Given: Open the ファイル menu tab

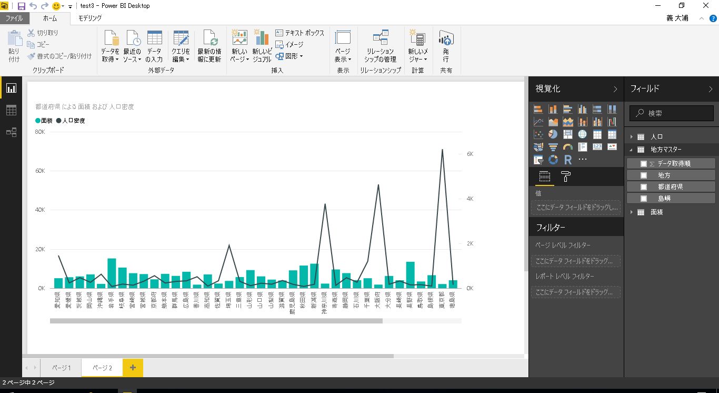Looking at the screenshot, I should 14,18.
